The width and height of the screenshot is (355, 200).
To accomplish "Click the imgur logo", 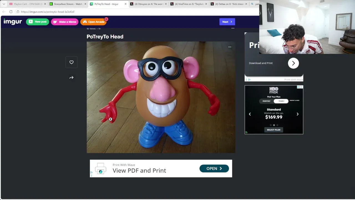I will [12, 22].
